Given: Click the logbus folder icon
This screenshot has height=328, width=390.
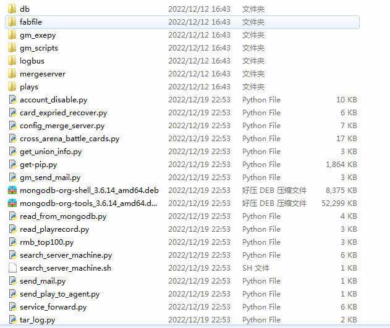Looking at the screenshot, I should 12,60.
